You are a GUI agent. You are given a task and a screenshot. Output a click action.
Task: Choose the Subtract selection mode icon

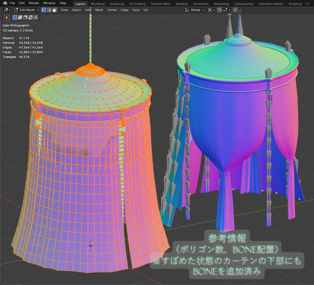pos(25,17)
